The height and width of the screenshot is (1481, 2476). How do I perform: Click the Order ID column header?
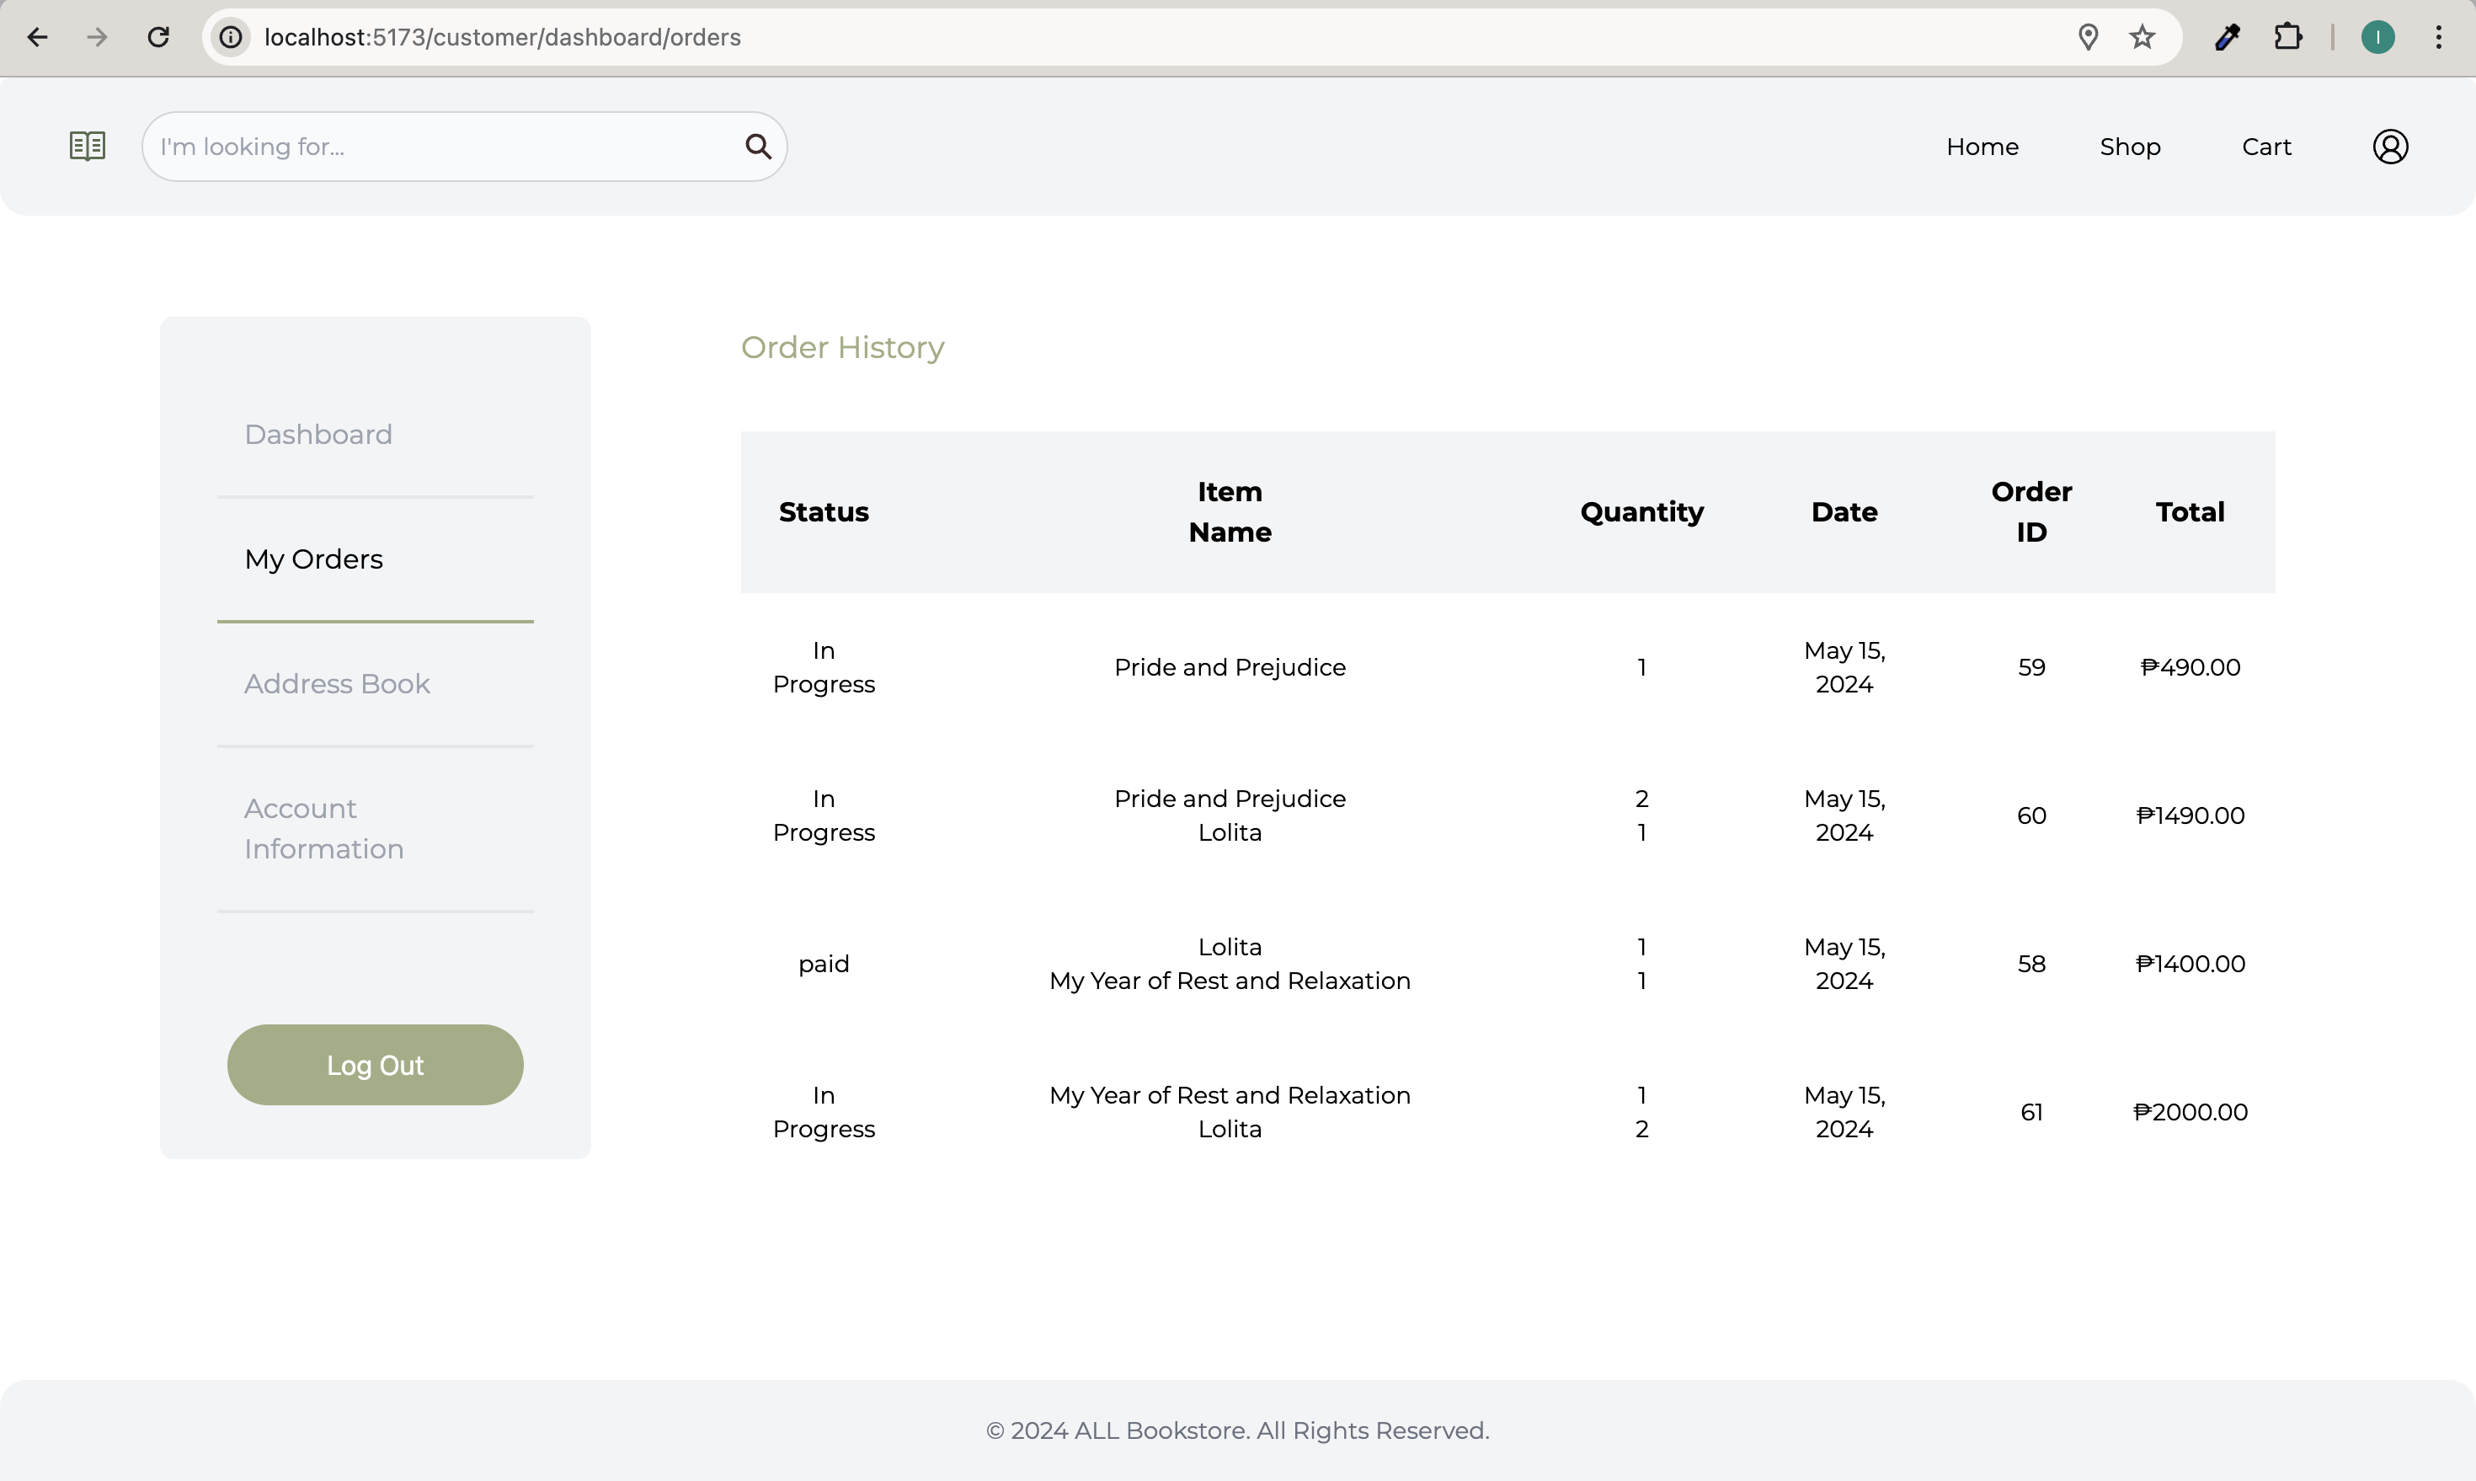[2032, 512]
